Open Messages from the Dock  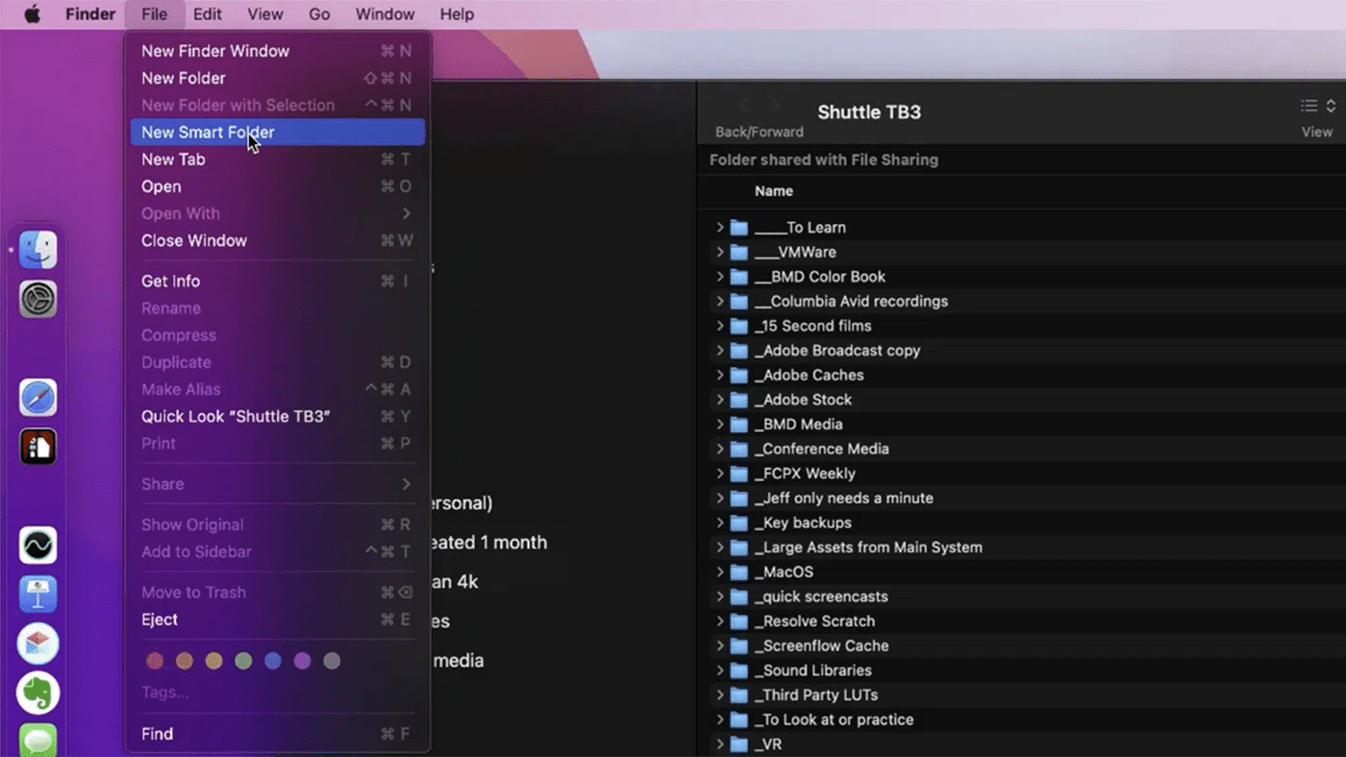pyautogui.click(x=37, y=740)
